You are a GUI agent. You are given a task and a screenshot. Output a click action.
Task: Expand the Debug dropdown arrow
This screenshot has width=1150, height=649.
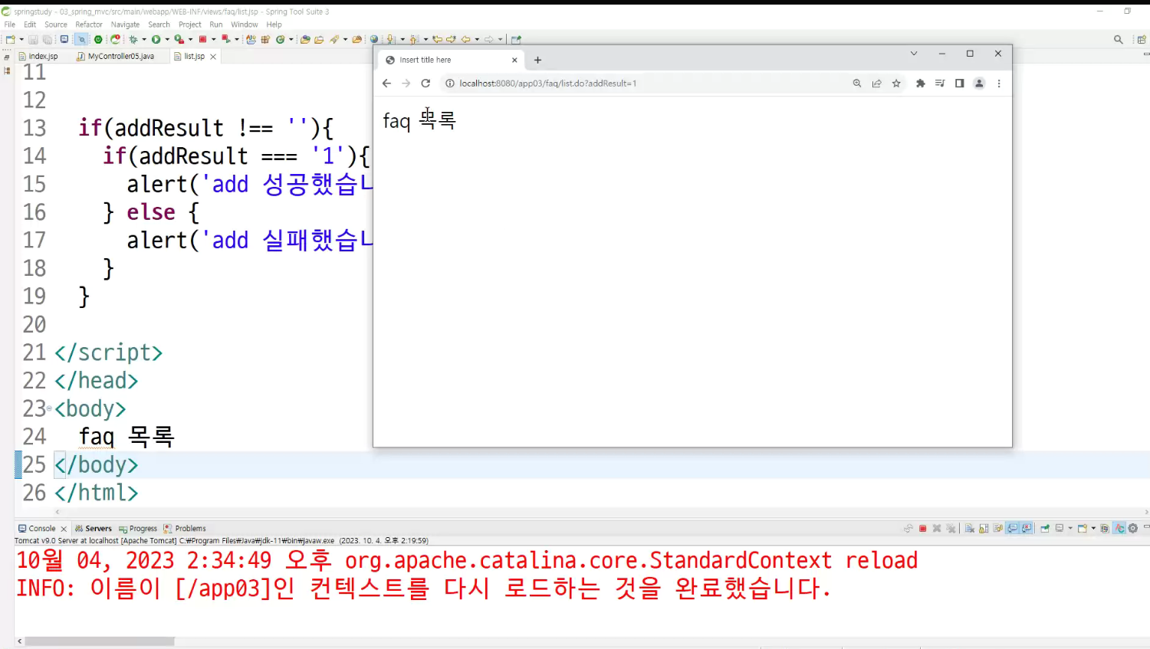[x=144, y=39]
